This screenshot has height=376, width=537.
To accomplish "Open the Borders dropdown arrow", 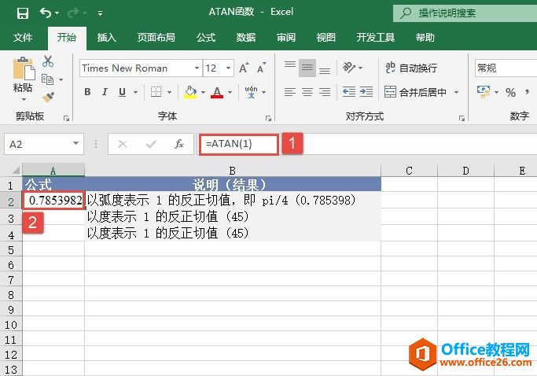I will 169,92.
